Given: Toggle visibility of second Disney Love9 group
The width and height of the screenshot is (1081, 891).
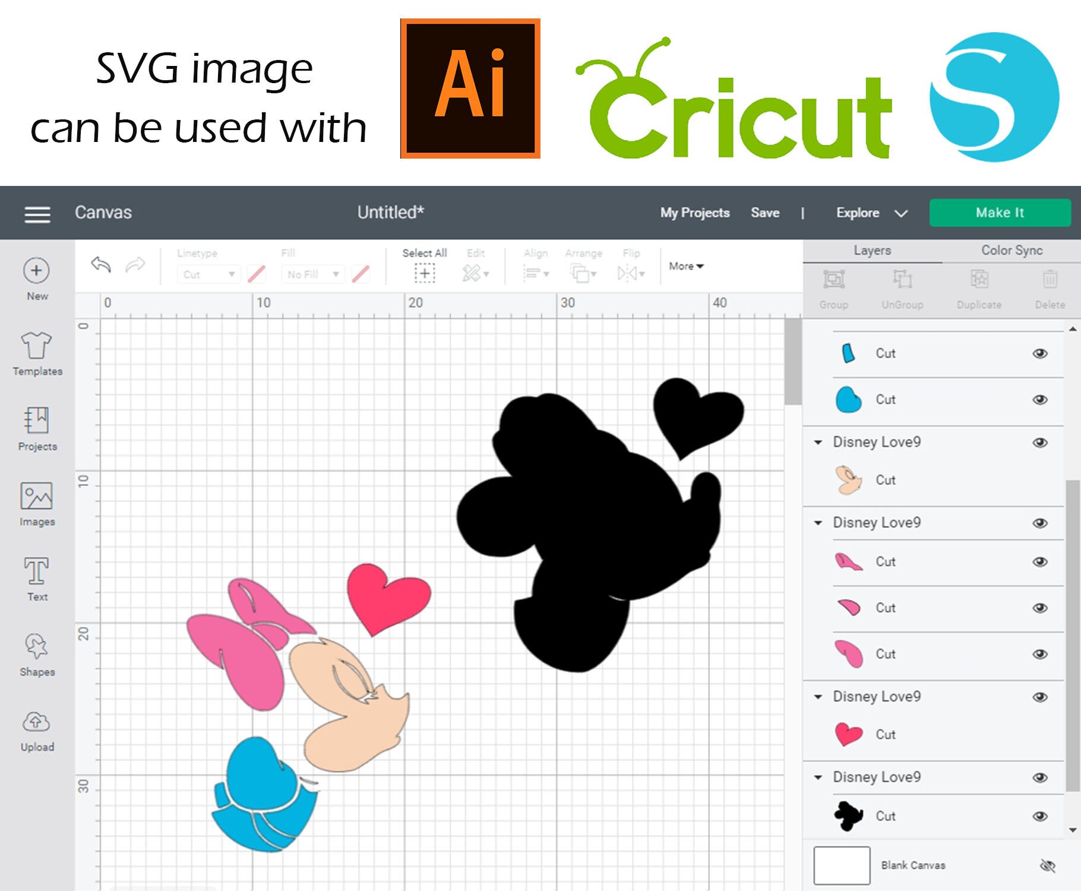Looking at the screenshot, I should point(1039,523).
